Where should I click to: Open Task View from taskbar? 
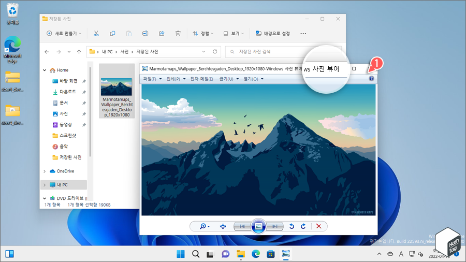tap(210, 254)
